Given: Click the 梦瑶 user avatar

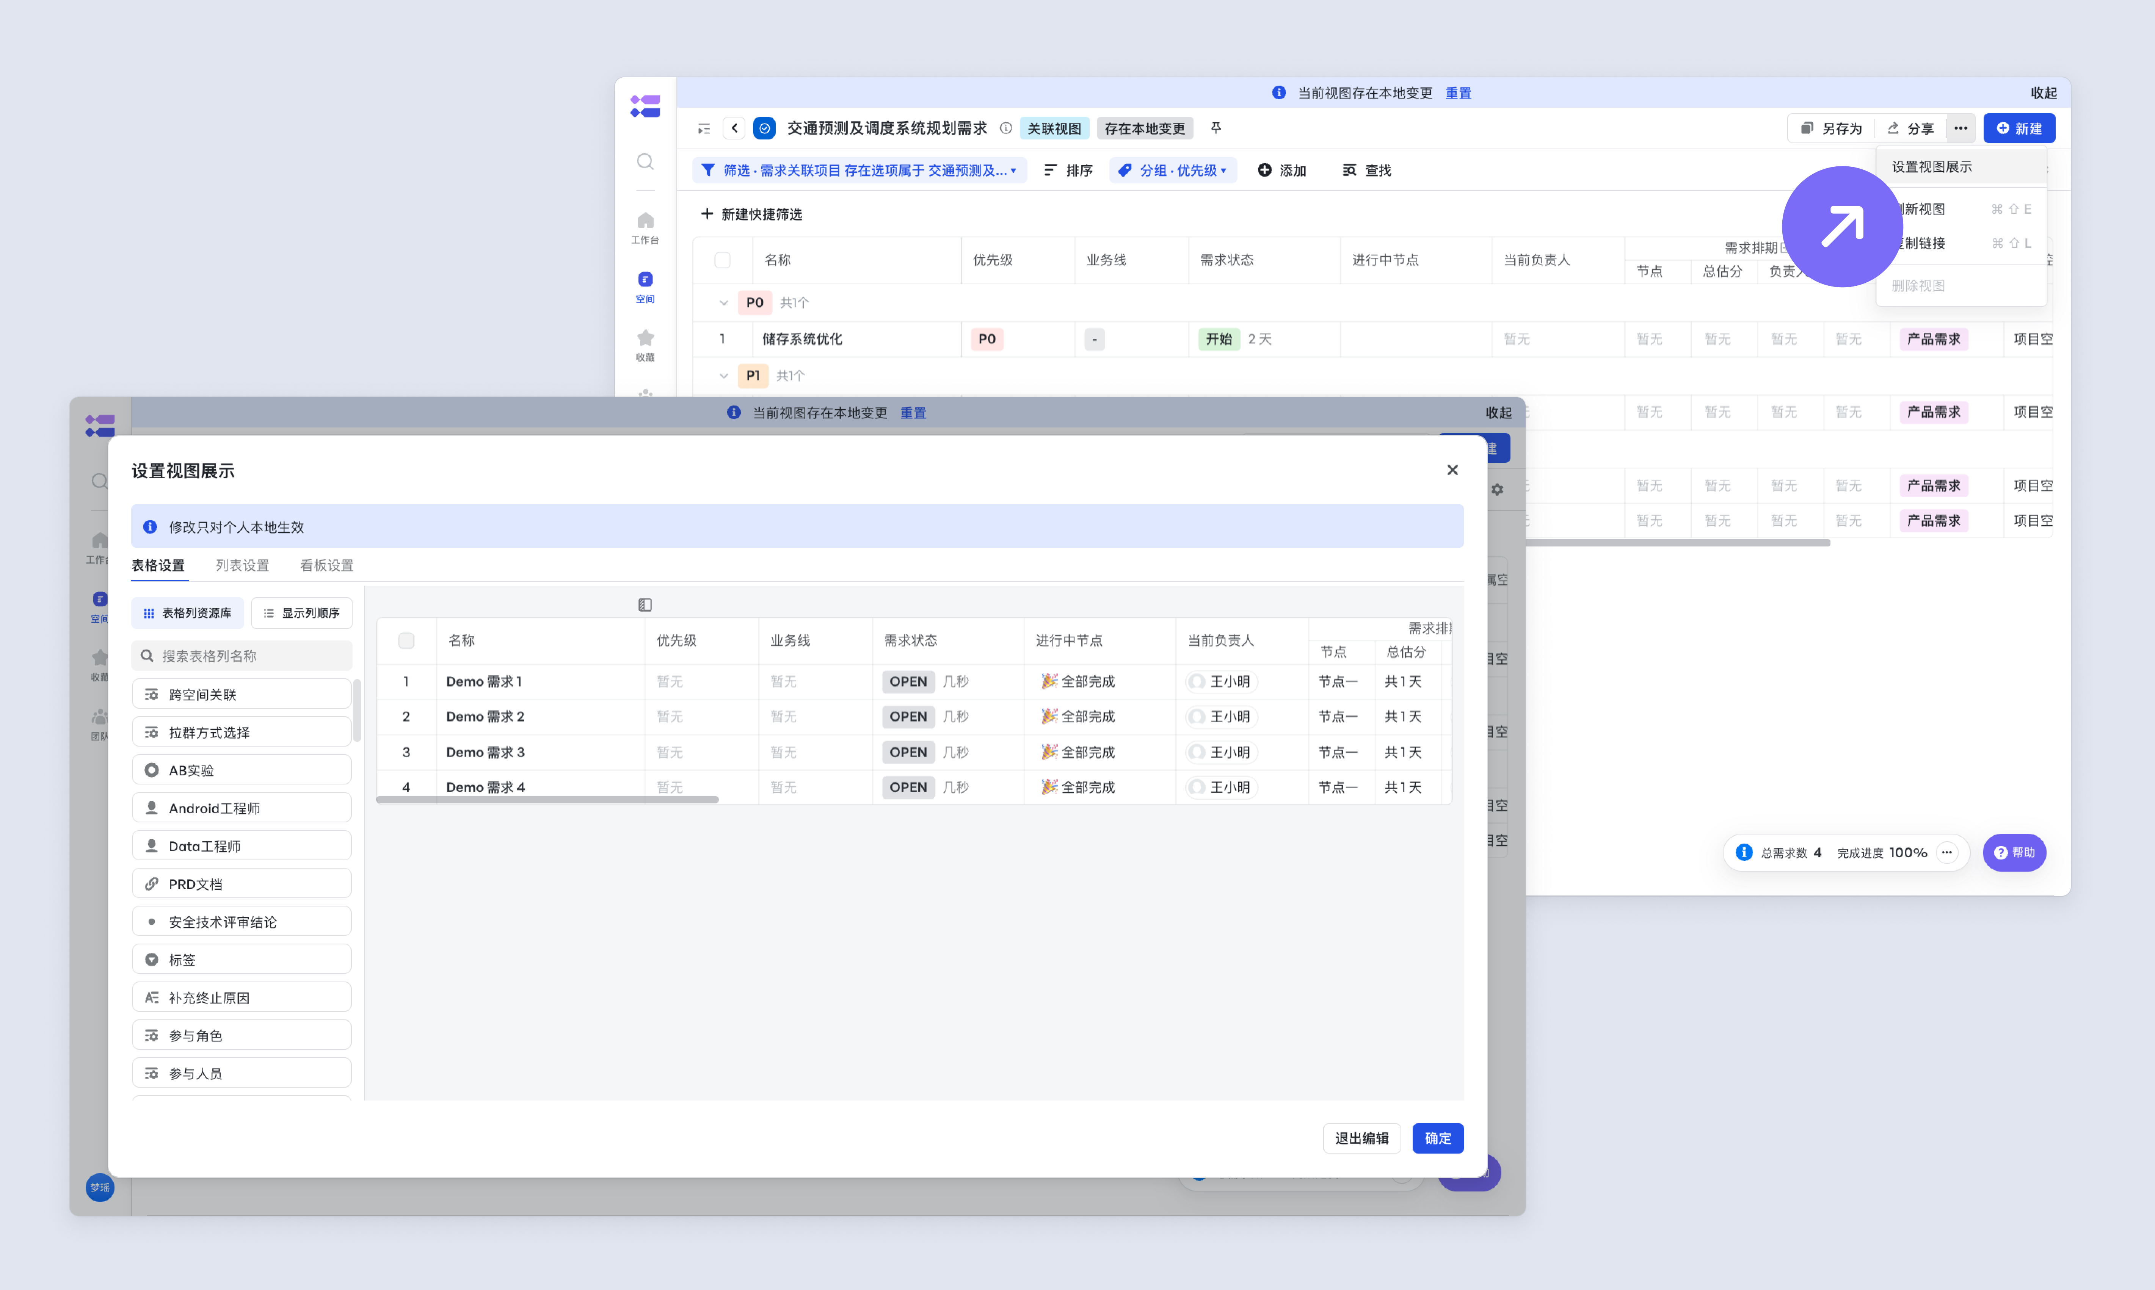Looking at the screenshot, I should point(100,1187).
